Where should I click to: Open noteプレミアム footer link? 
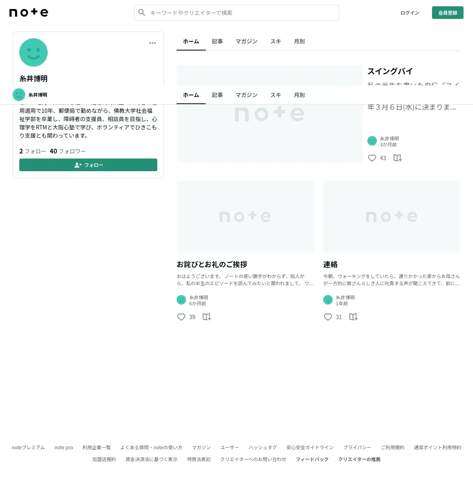click(x=28, y=448)
